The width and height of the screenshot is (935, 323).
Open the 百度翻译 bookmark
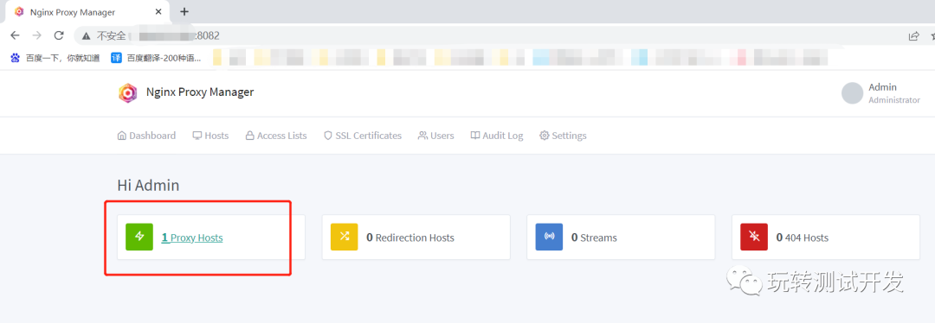(157, 58)
